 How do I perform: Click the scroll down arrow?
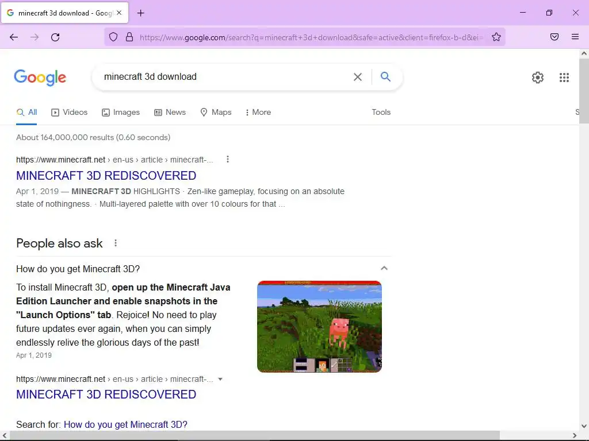tap(584, 426)
